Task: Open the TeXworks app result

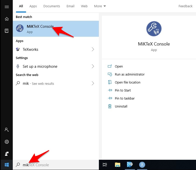Action: pos(56,49)
